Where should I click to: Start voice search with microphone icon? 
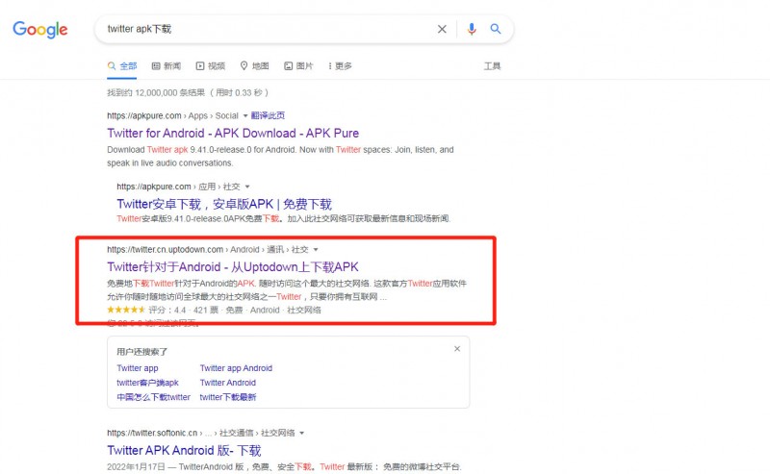pos(472,29)
